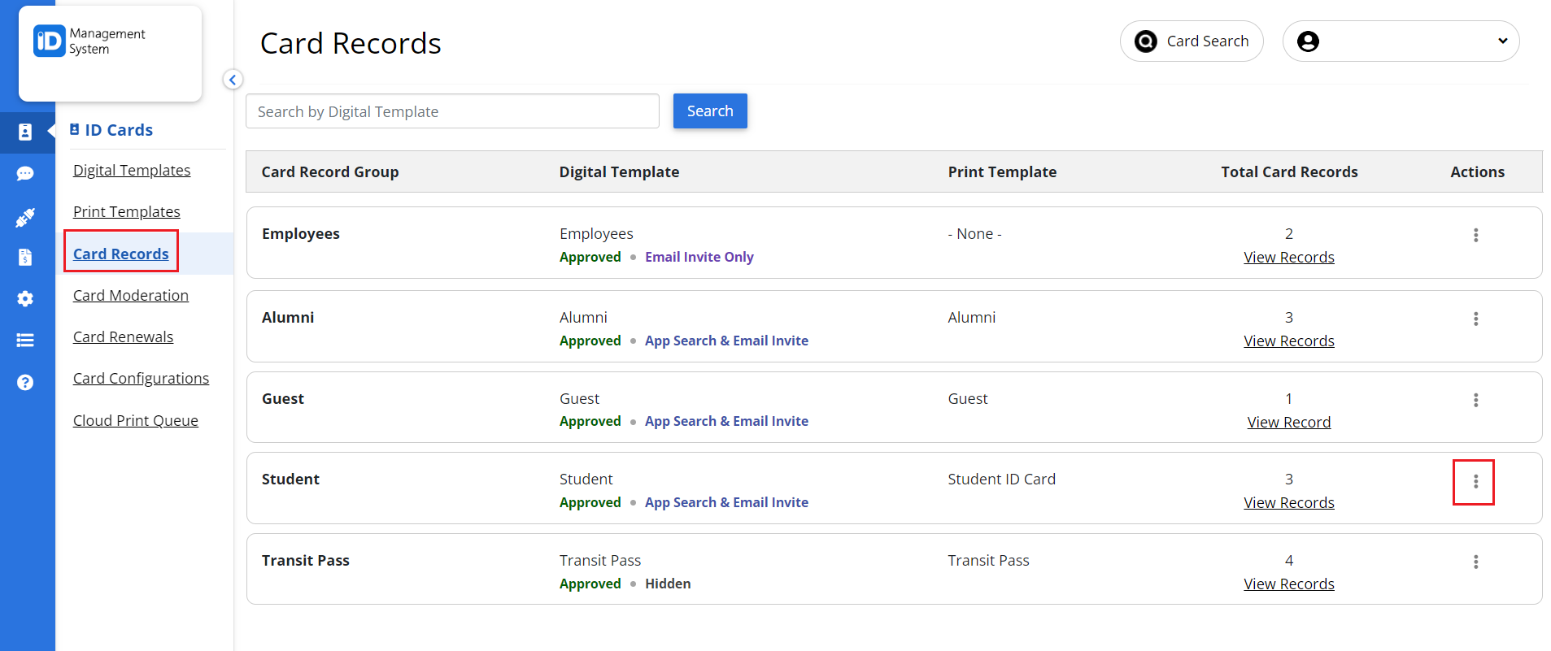Open the ID Cards sidebar icon

click(x=25, y=132)
